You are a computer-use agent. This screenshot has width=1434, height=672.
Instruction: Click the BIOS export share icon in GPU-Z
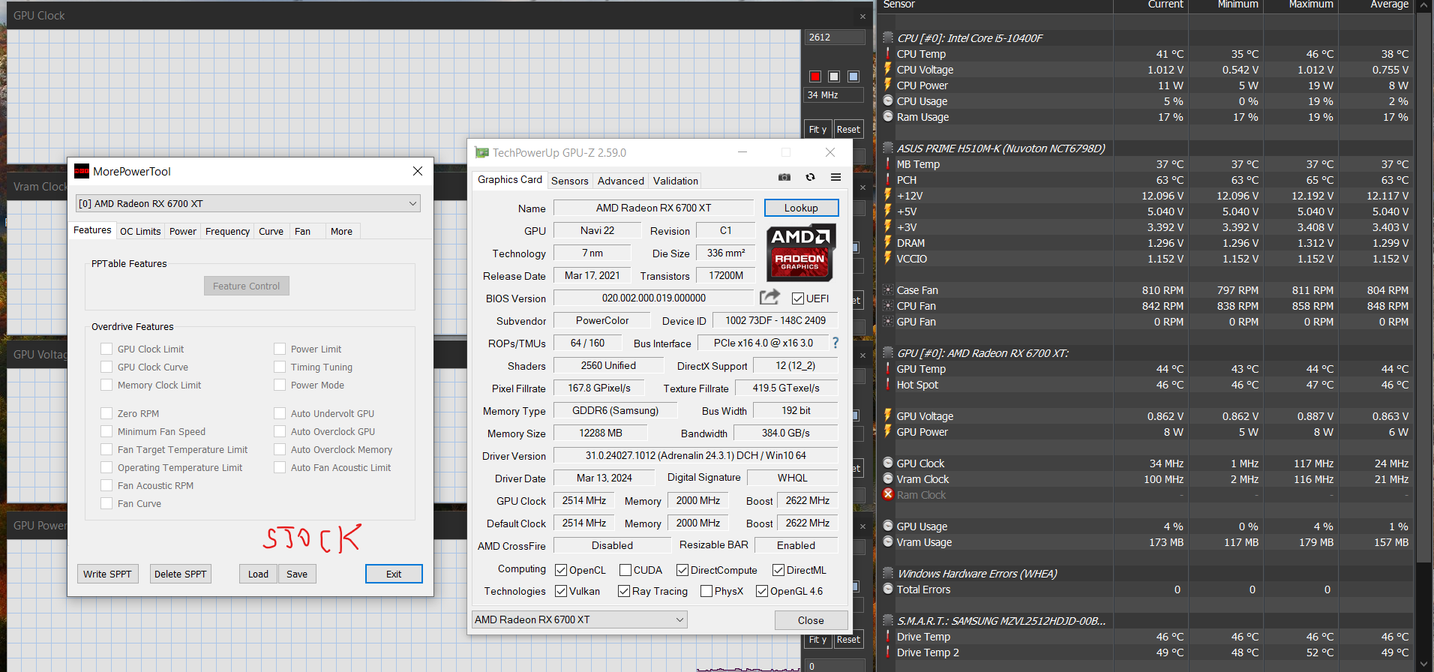(x=769, y=297)
